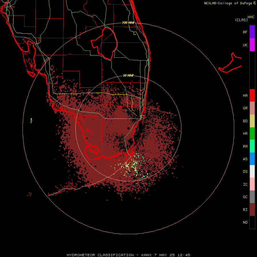Click the WS blue legend swatch
The width and height of the screenshot is (257, 257).
click(252, 159)
